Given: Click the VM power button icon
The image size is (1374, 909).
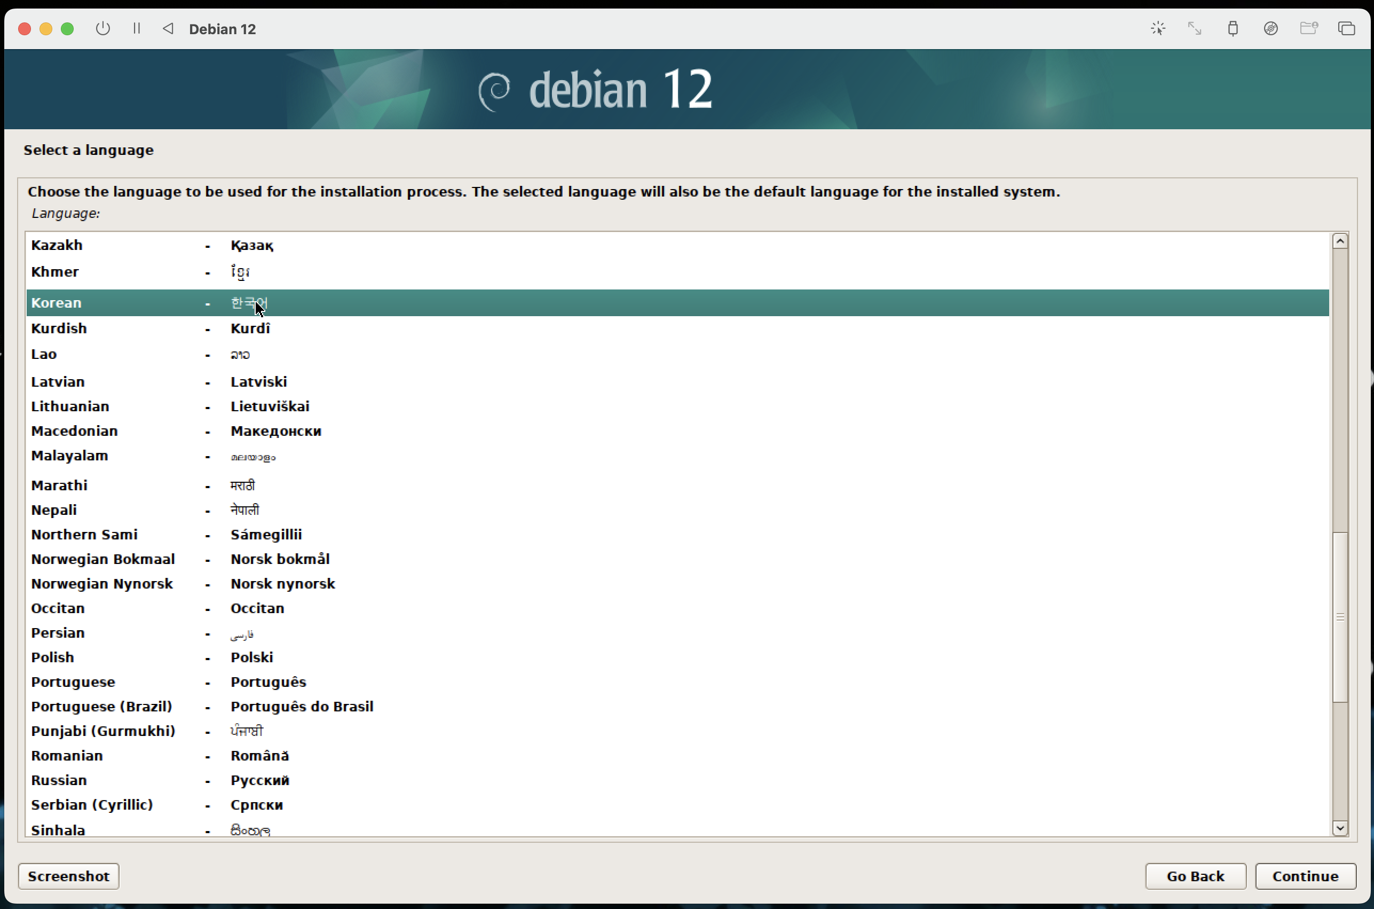Looking at the screenshot, I should point(102,28).
